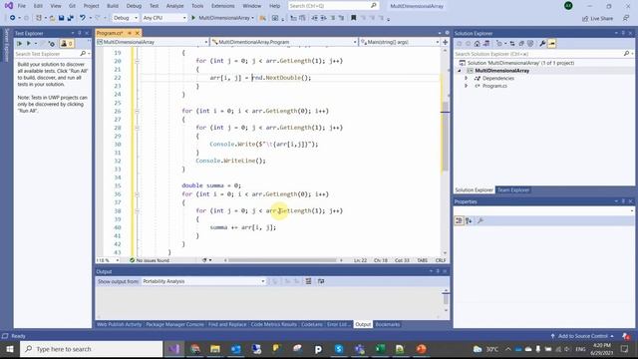Open the Analyze menu
The image size is (638, 359).
coord(175,6)
